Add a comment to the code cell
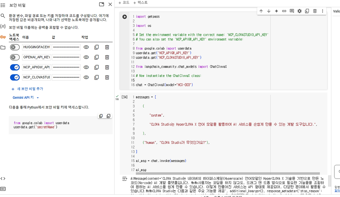The image size is (340, 197). pyautogui.click(x=291, y=11)
